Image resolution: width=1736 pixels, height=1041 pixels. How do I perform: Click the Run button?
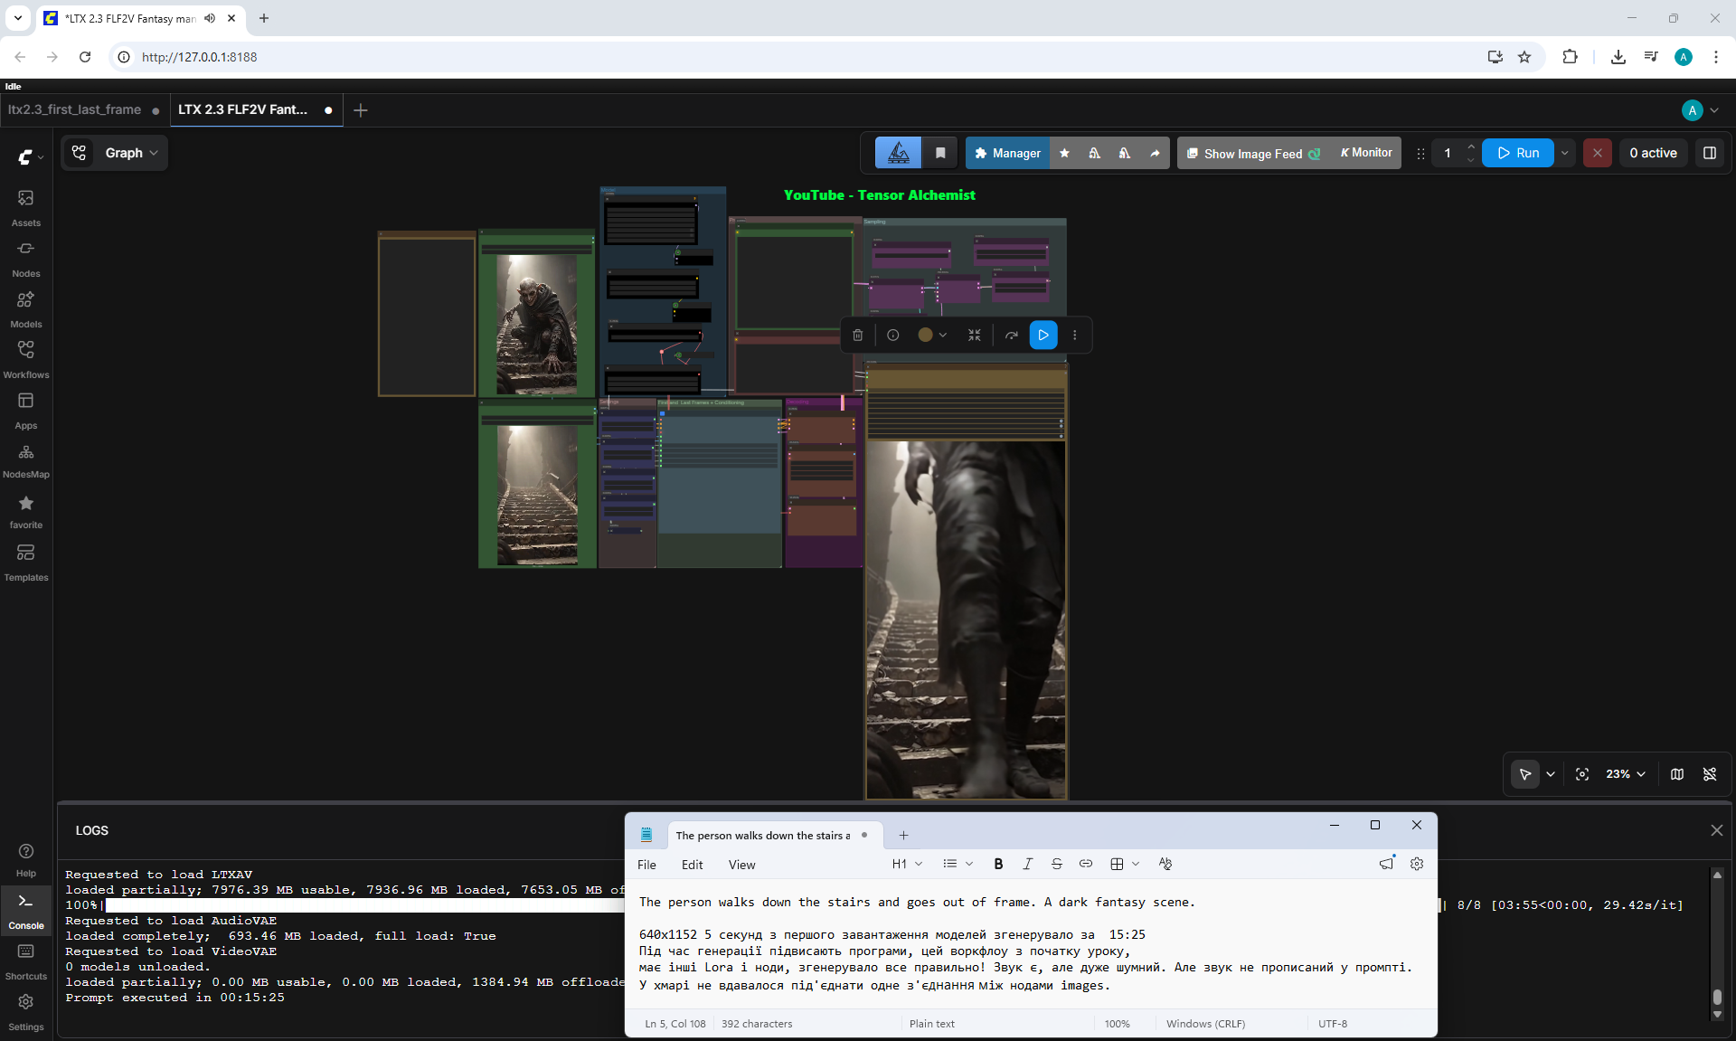click(x=1518, y=153)
